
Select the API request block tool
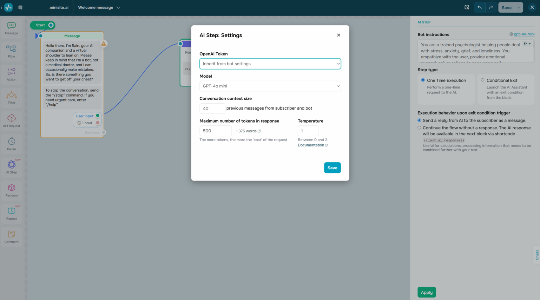[x=12, y=120]
